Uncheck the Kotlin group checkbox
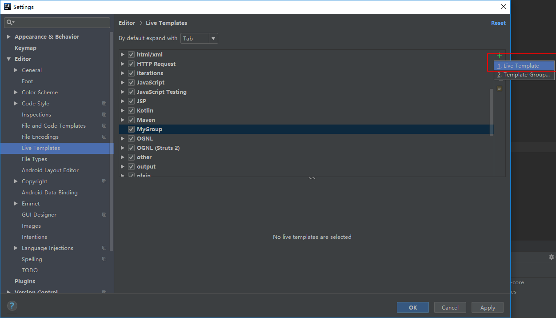 pyautogui.click(x=131, y=110)
